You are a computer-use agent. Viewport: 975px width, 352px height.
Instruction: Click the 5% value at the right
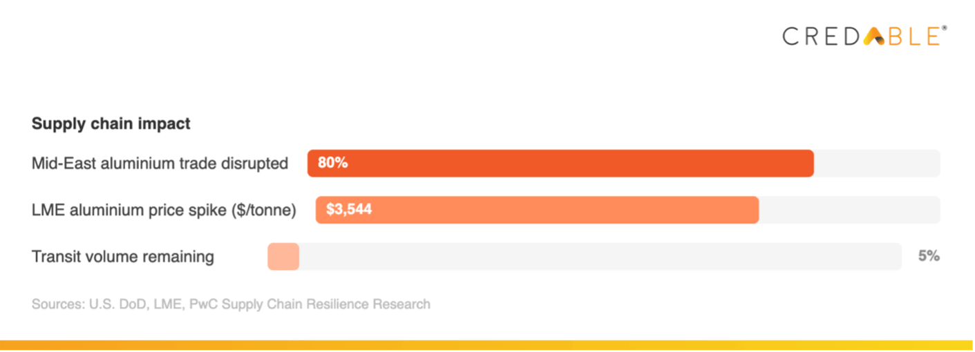[x=928, y=256]
